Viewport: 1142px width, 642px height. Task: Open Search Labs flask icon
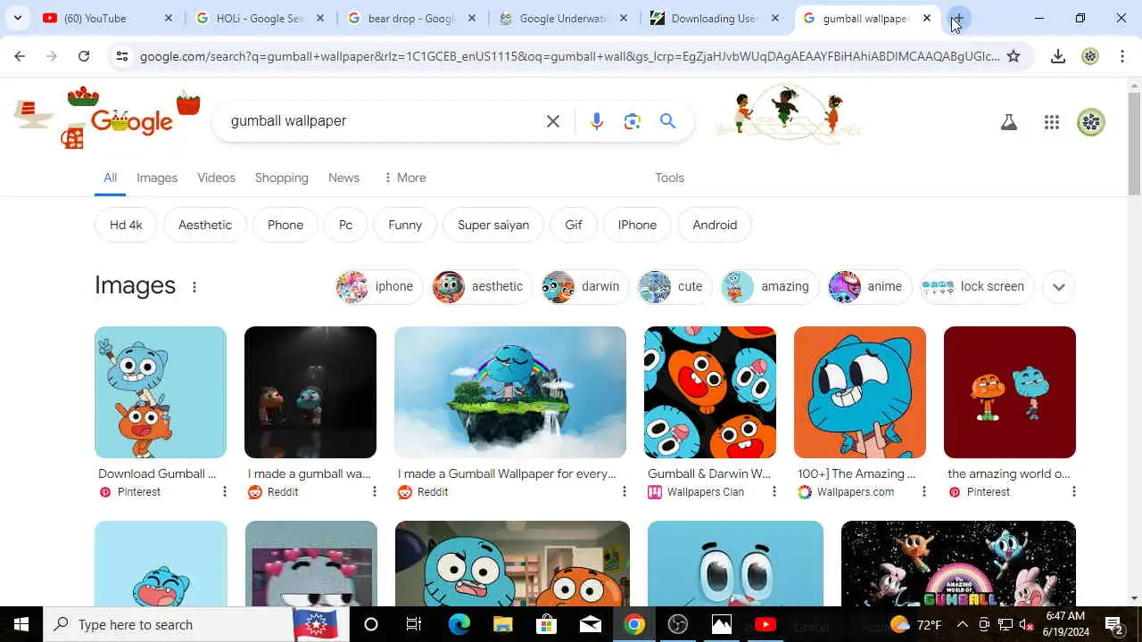[1009, 123]
